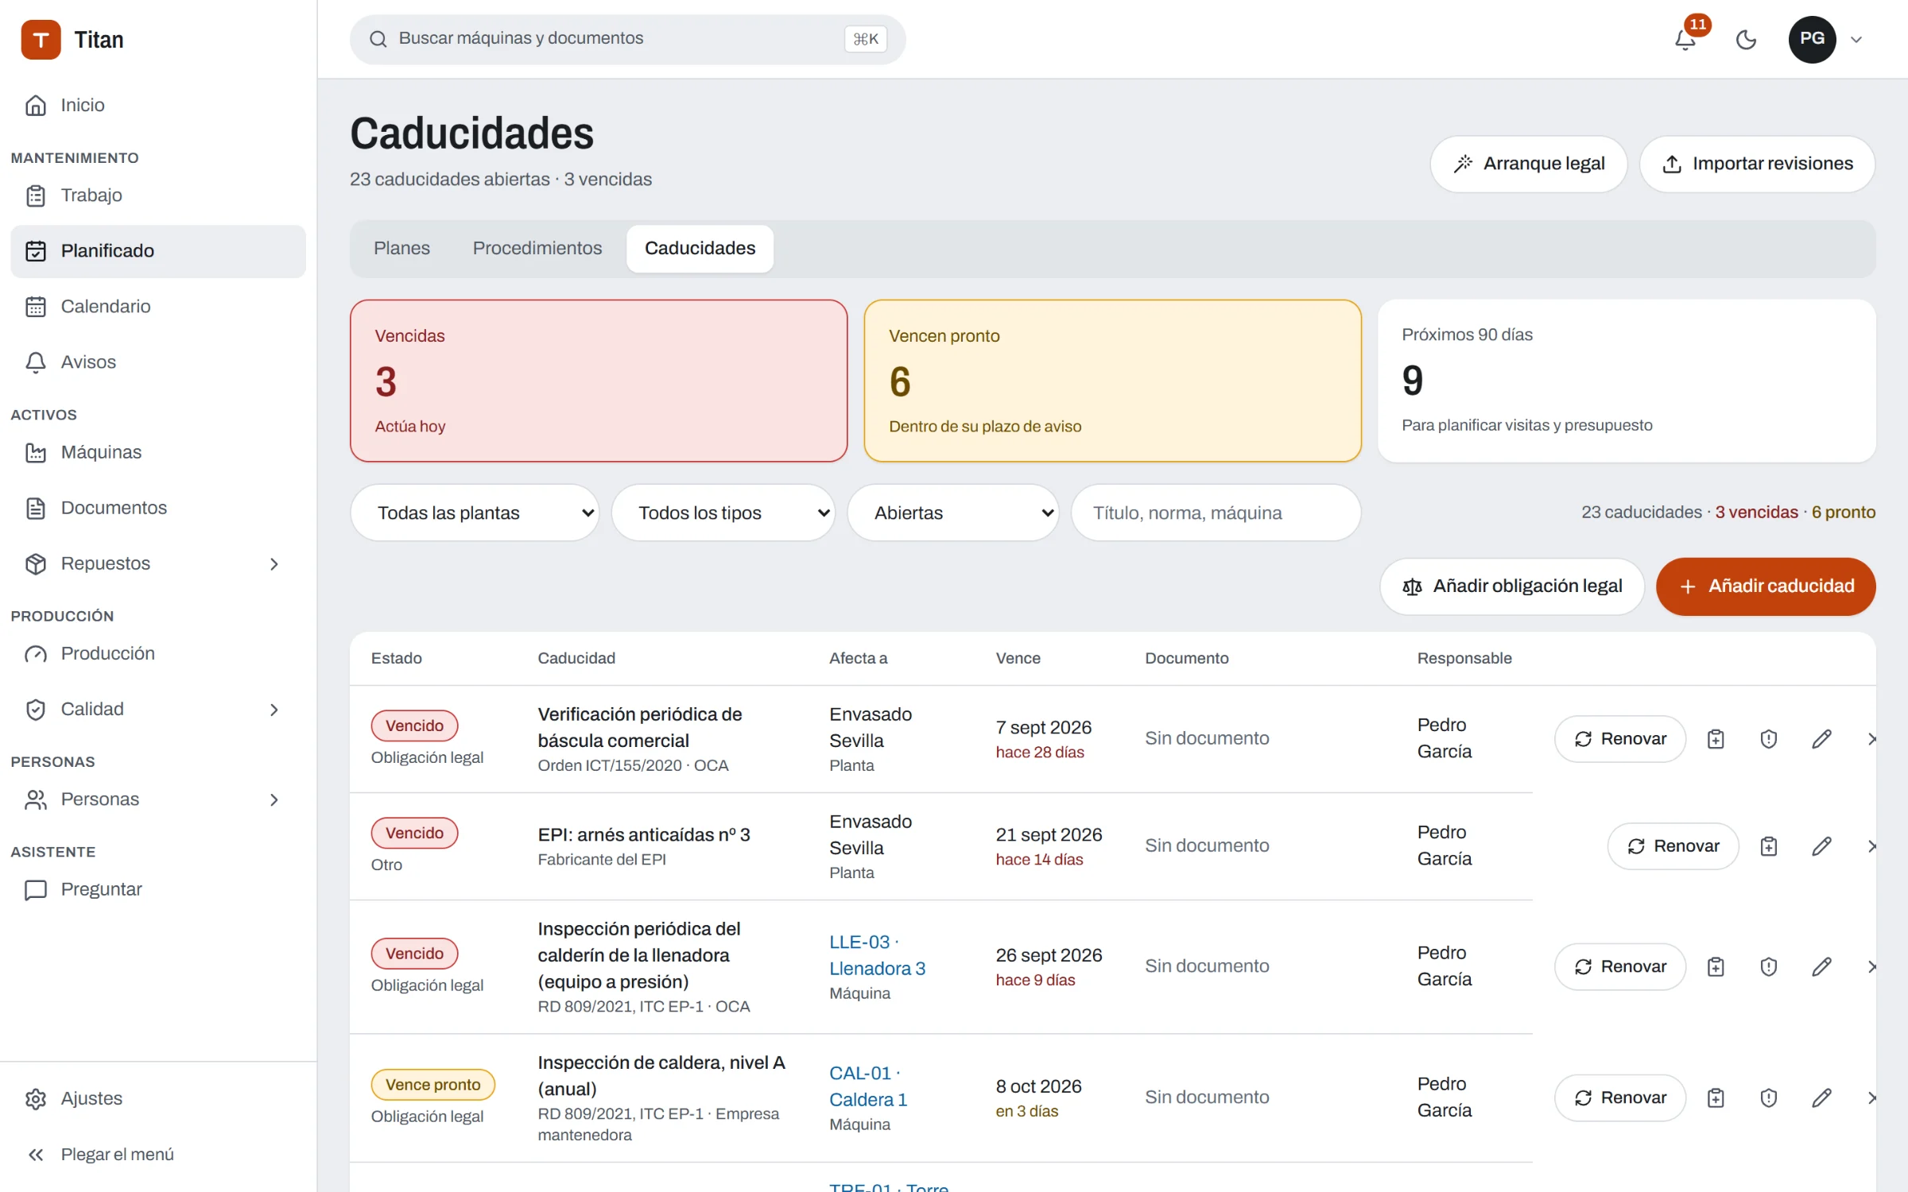Toggle dark mode moon icon
This screenshot has height=1192, width=1908.
pos(1746,39)
